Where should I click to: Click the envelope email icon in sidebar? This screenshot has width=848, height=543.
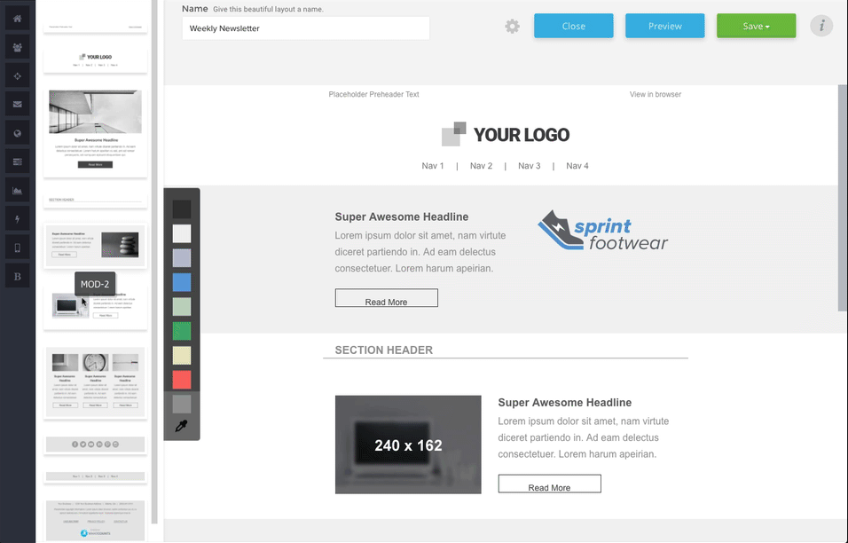click(17, 105)
